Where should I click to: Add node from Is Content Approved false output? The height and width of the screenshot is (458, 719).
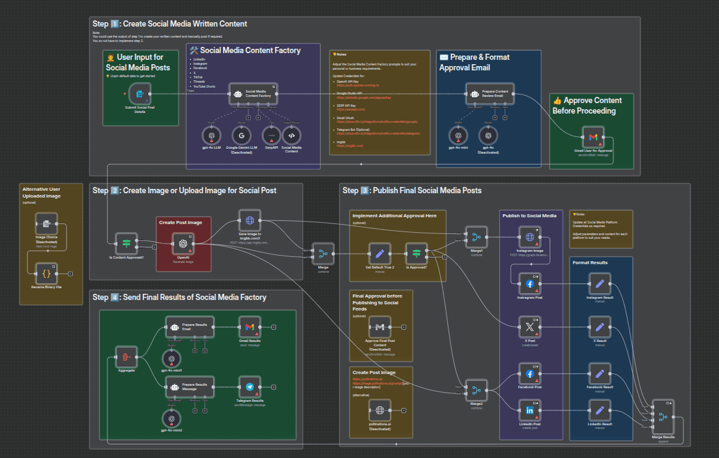pyautogui.click(x=154, y=247)
